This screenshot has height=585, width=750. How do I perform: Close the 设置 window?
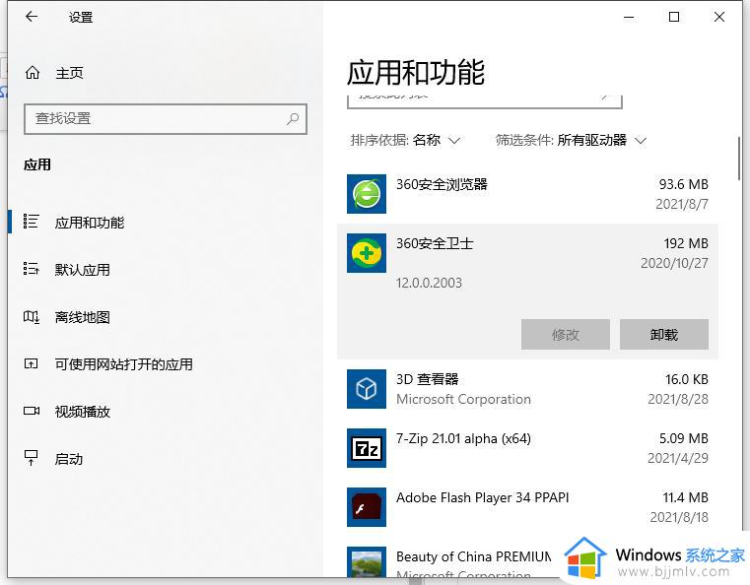point(718,17)
